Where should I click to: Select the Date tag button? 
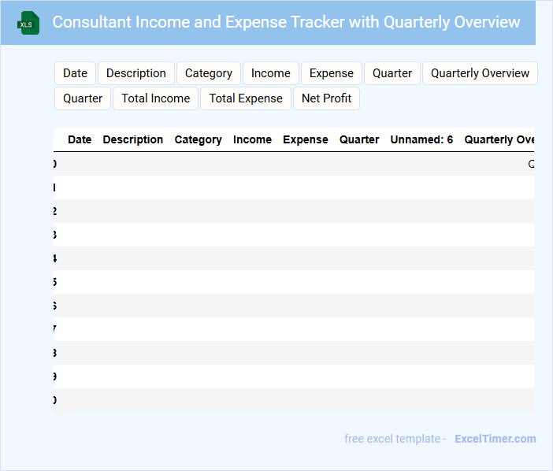[x=75, y=73]
